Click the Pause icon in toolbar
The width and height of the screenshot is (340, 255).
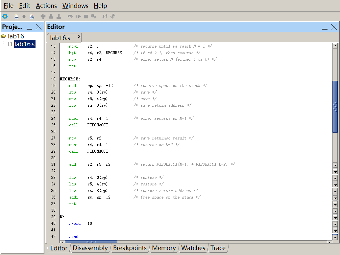(x=86, y=16)
